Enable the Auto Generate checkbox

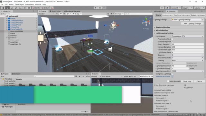click(168, 81)
